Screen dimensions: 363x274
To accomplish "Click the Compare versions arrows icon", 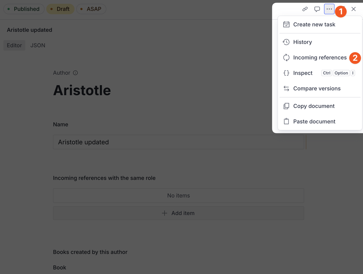I will [286, 88].
